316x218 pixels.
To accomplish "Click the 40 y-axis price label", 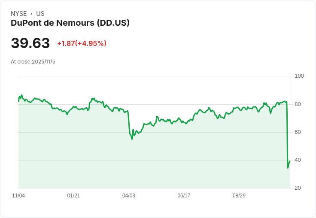I will point(298,160).
